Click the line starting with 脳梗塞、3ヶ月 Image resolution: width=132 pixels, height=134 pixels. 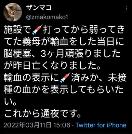[62, 54]
